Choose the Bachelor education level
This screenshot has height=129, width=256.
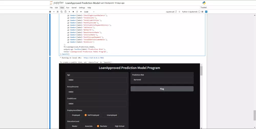(x=102, y=126)
